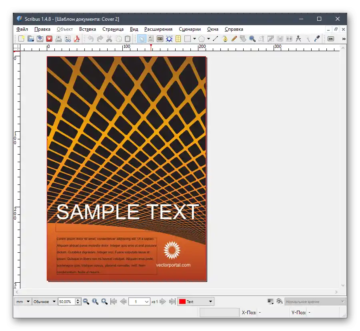The image size is (360, 331).
Task: Select the Eyedropper tool
Action: (x=317, y=39)
